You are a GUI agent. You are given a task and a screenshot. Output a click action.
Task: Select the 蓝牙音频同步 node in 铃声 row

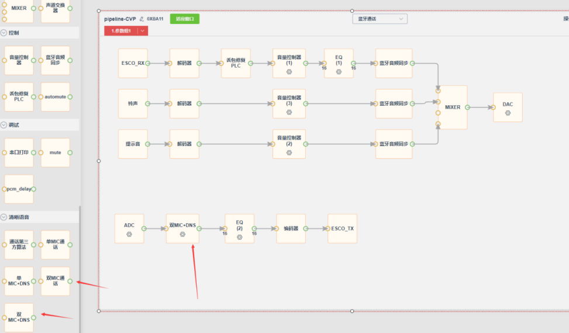tap(394, 103)
